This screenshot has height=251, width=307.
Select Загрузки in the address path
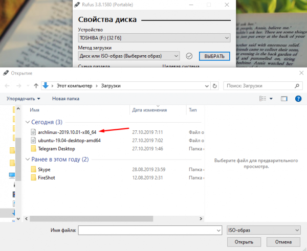point(111,86)
